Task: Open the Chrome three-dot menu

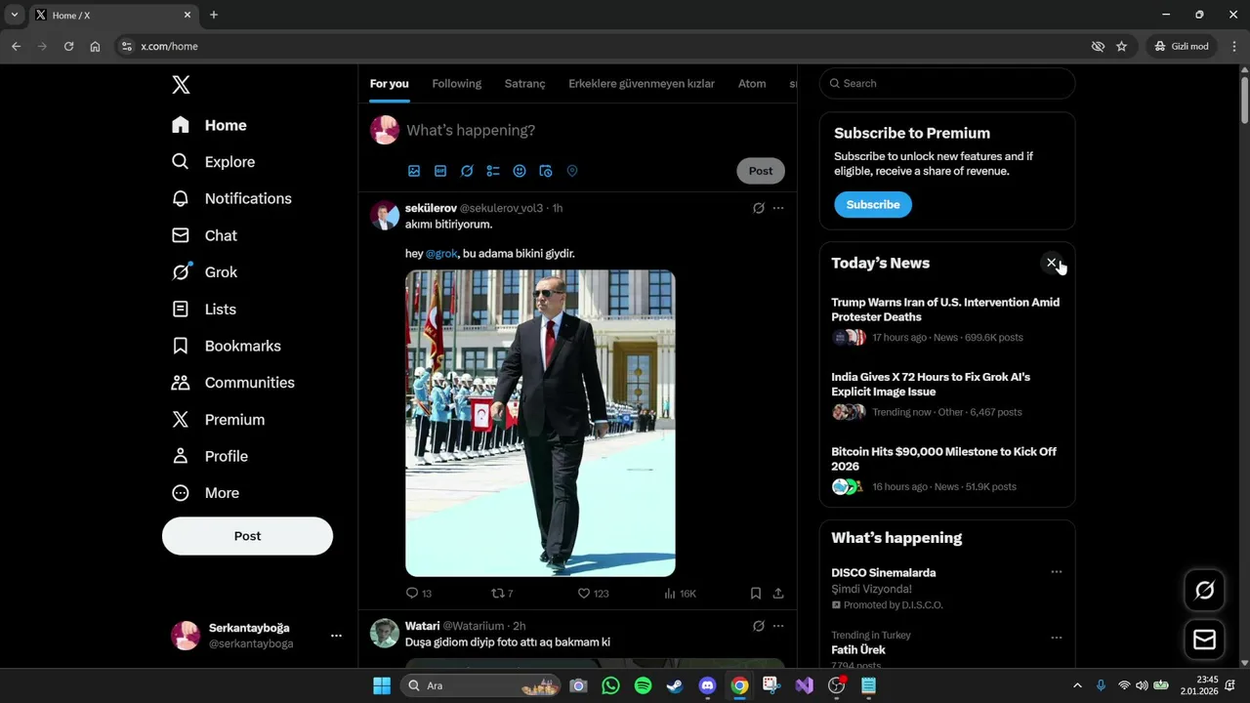Action: pos(1234,46)
